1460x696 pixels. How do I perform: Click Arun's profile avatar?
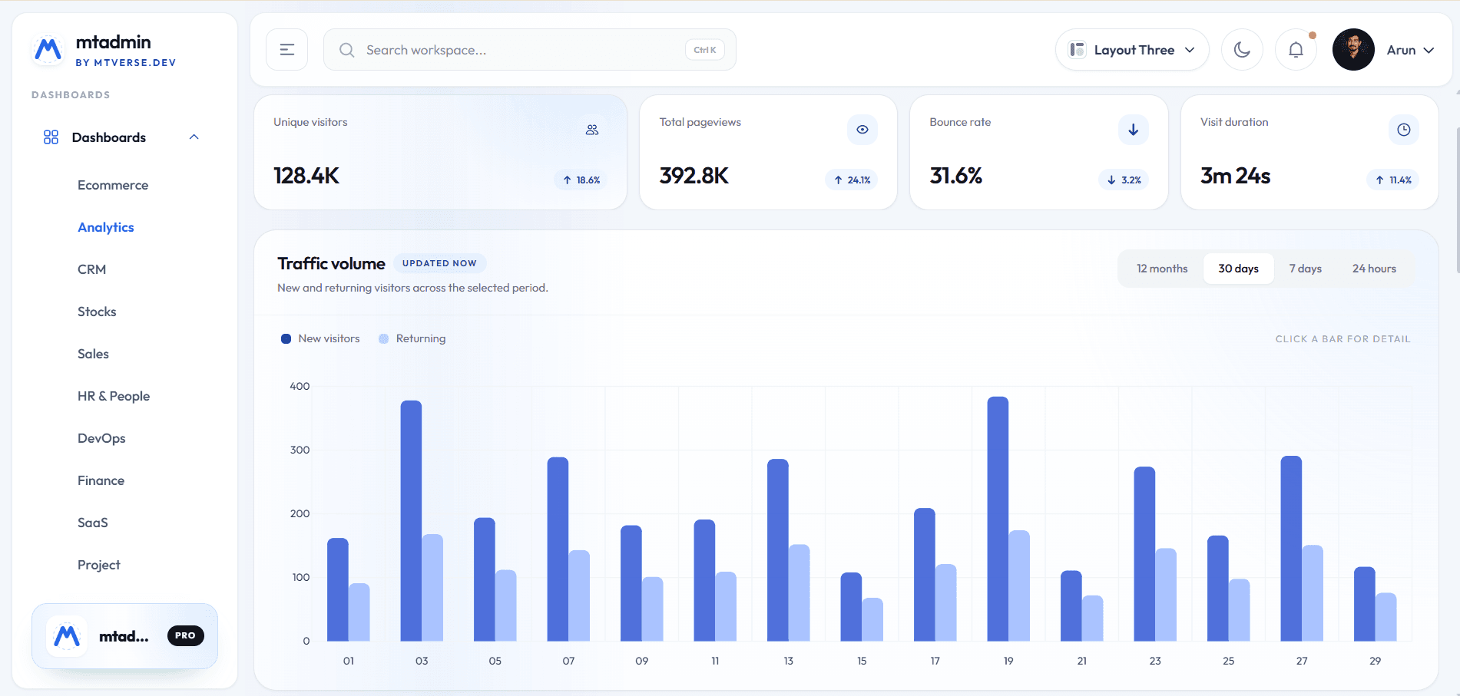coord(1353,50)
